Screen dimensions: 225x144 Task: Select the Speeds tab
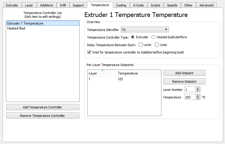[x=172, y=5]
